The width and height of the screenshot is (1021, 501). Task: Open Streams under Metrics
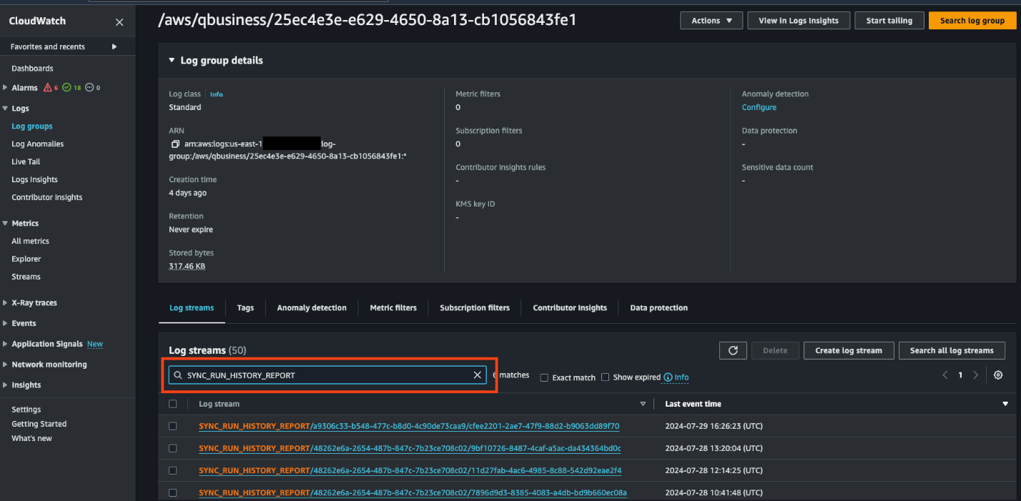(x=26, y=277)
